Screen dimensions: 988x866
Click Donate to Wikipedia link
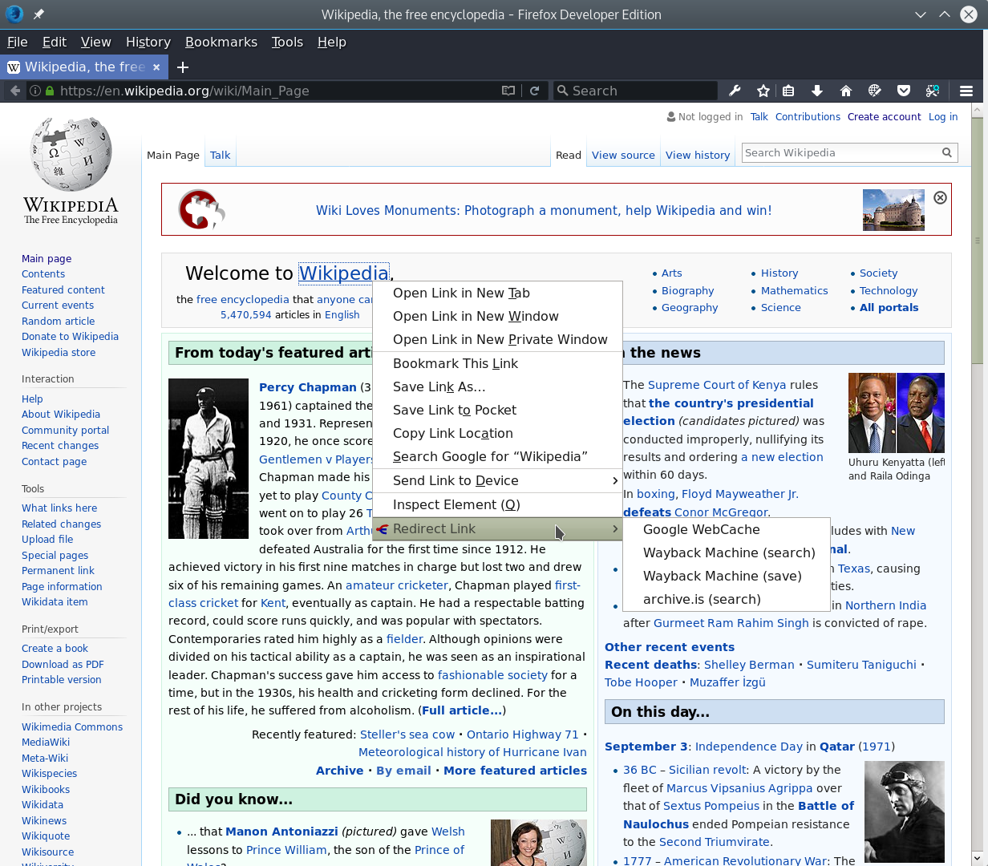[70, 336]
